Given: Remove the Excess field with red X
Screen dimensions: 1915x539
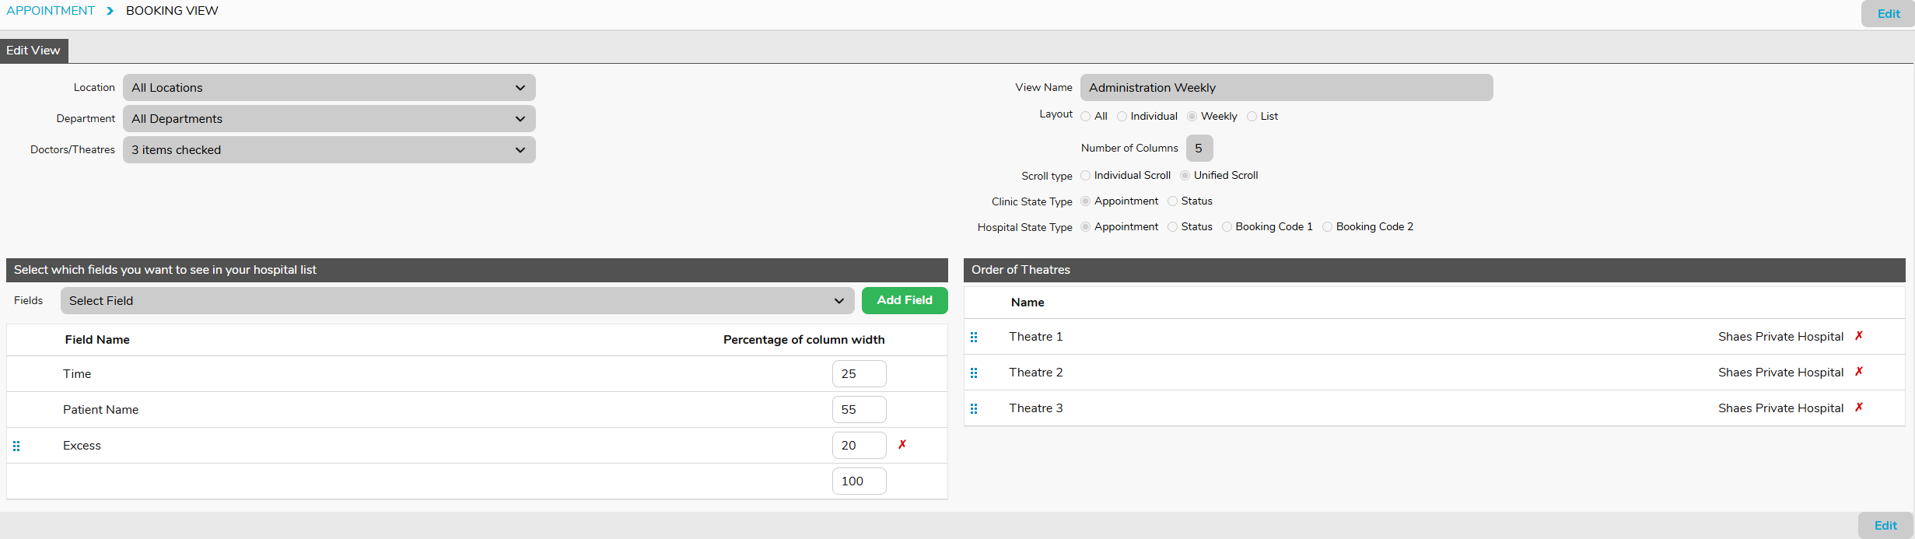Looking at the screenshot, I should (x=902, y=445).
